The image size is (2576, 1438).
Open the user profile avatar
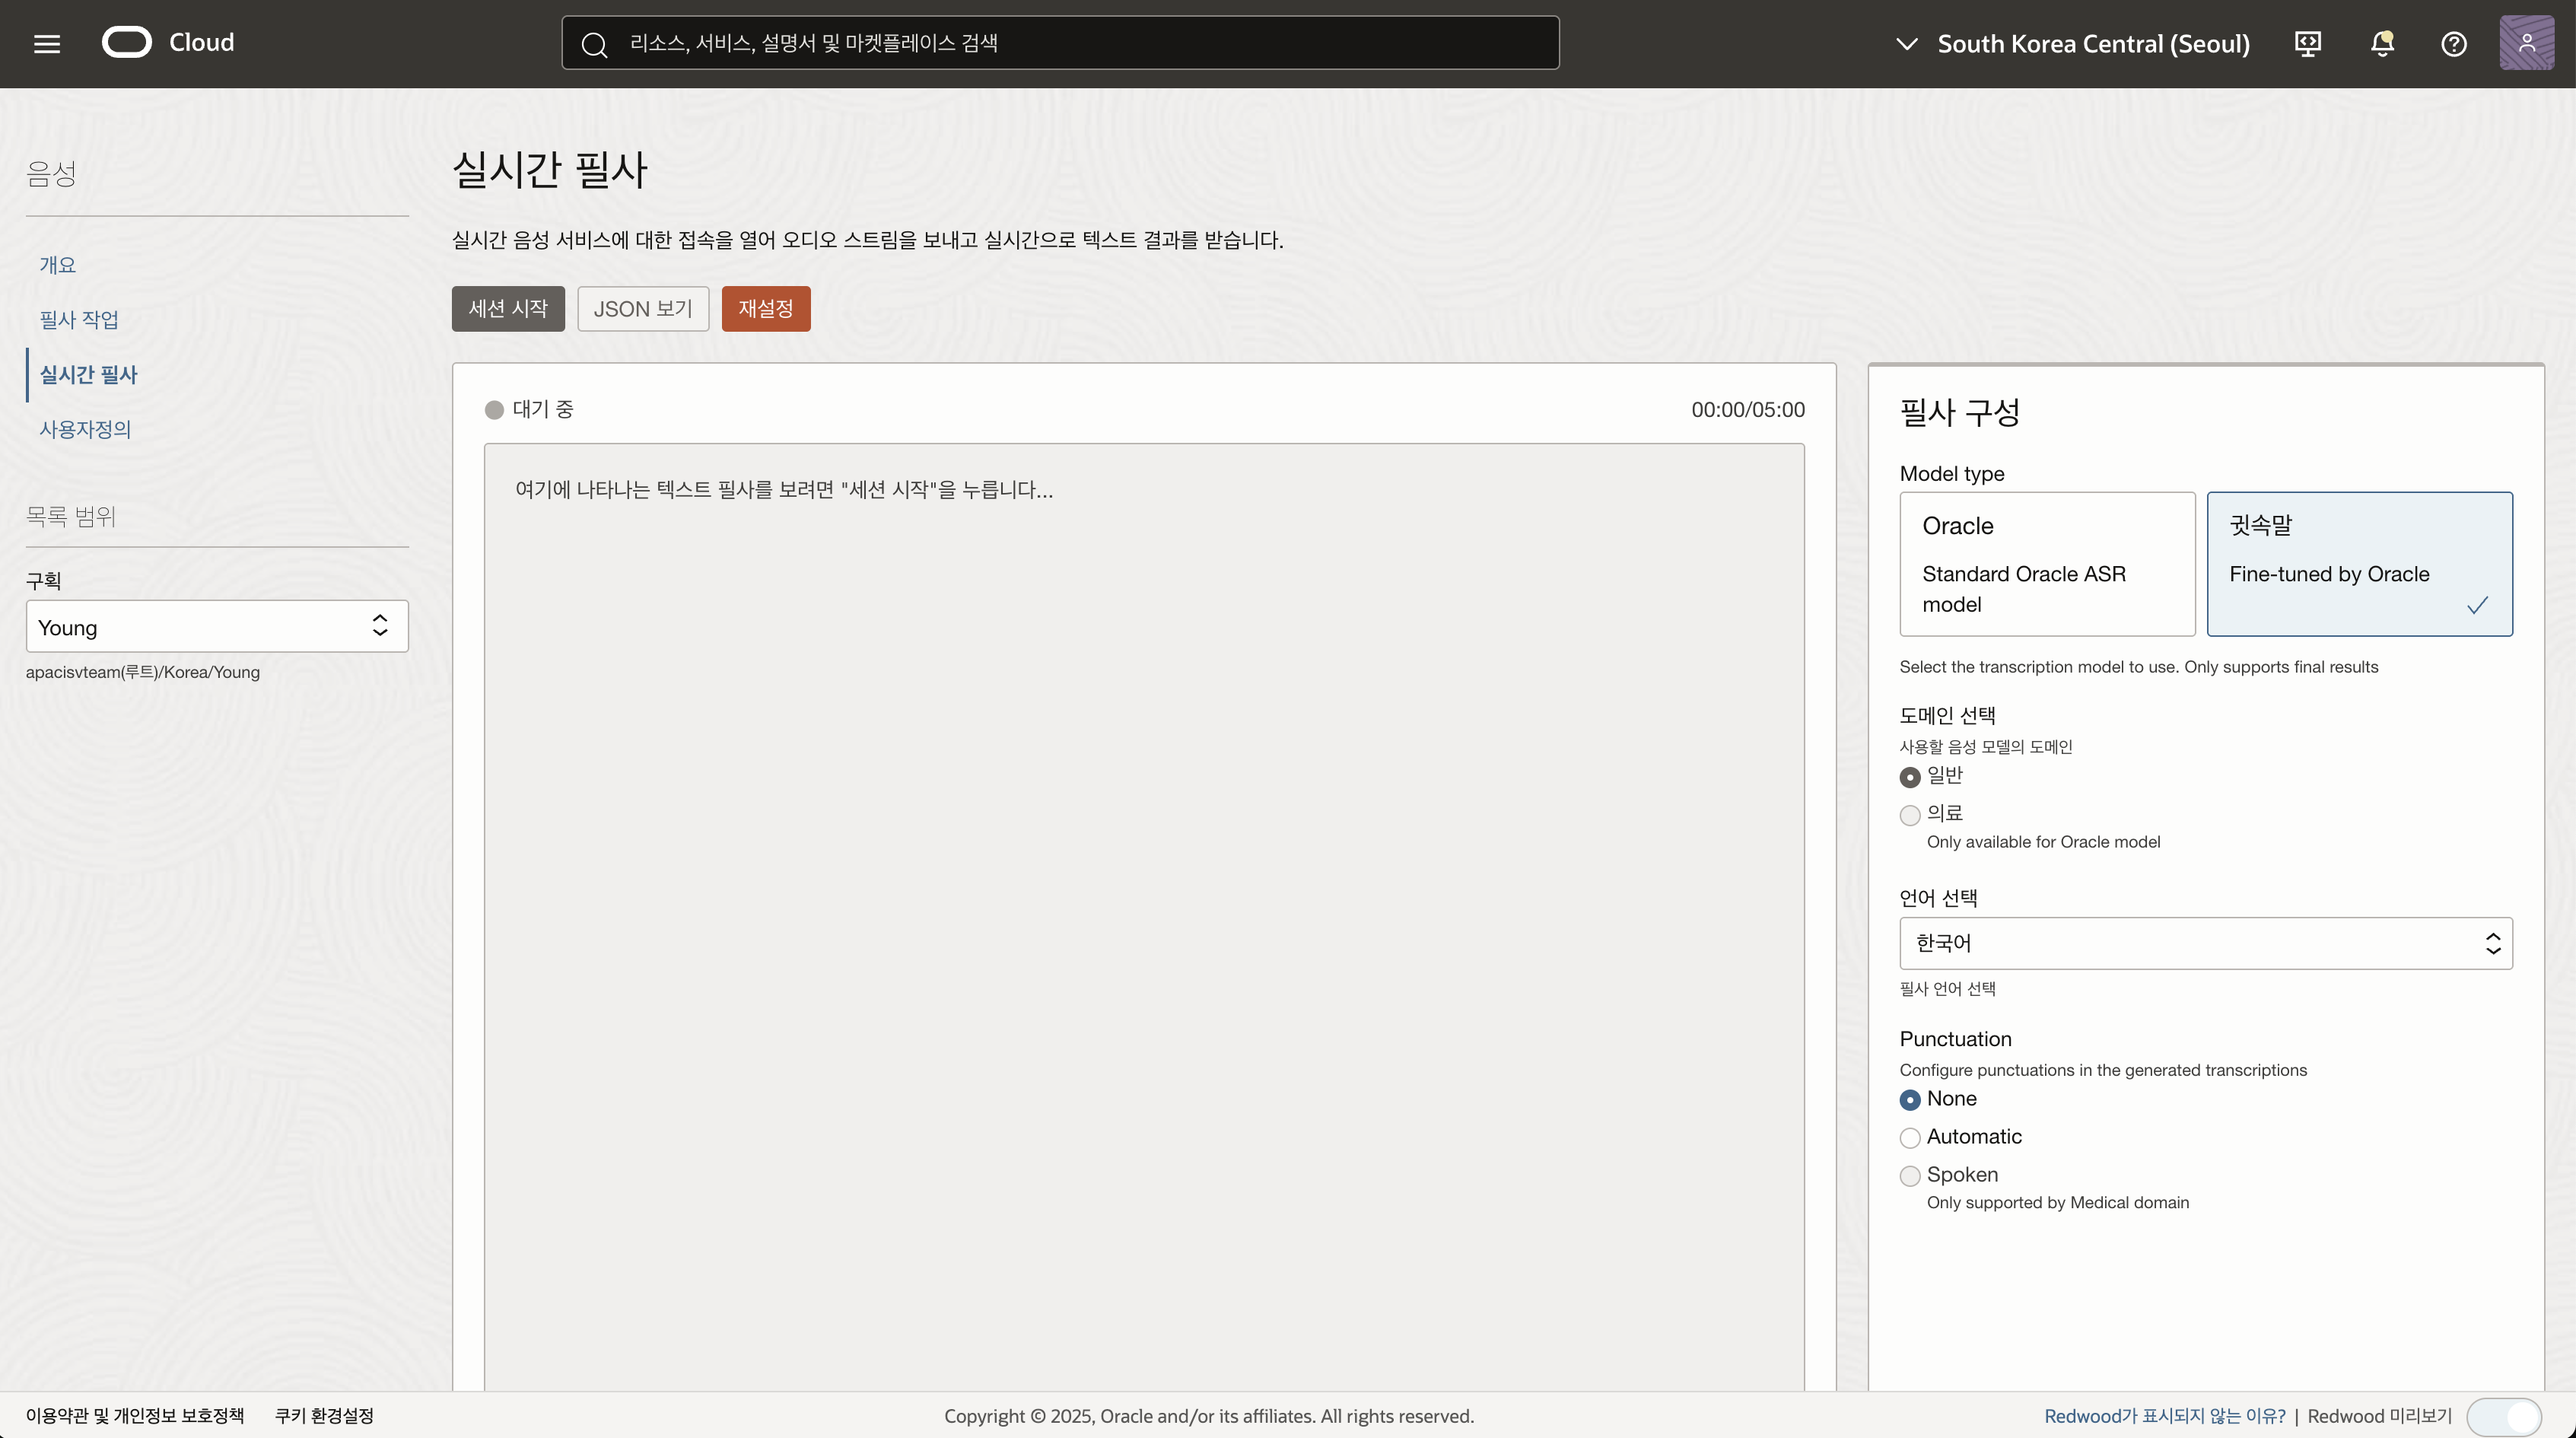[x=2526, y=43]
